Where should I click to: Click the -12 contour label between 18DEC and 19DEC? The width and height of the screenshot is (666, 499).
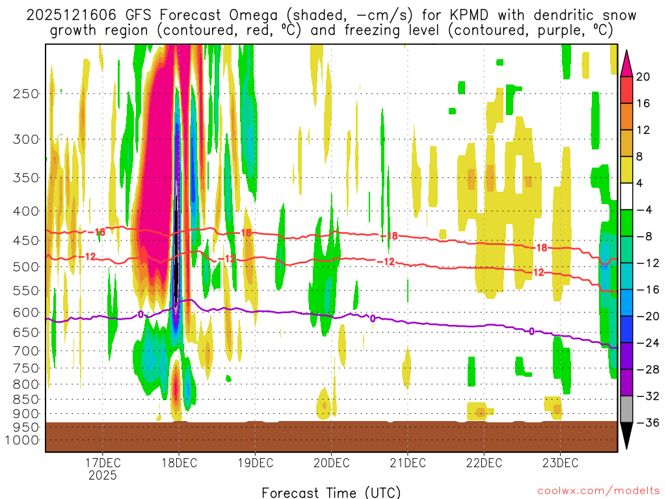[x=226, y=259]
